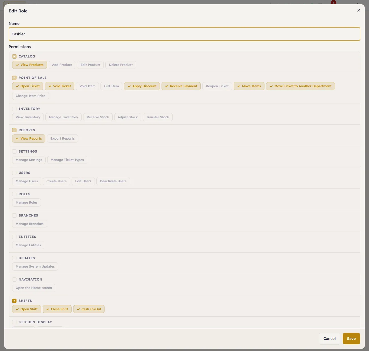Screen dimensions: 369x351
Task: Disable the Apply Discount permission
Action: (142, 86)
